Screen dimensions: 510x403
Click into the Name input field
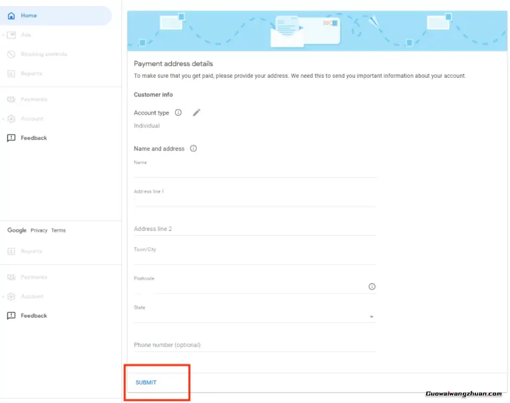point(255,171)
